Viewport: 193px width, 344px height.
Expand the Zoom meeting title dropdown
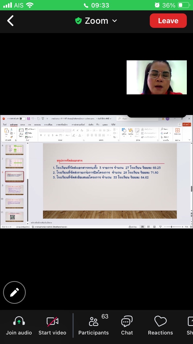point(115,21)
